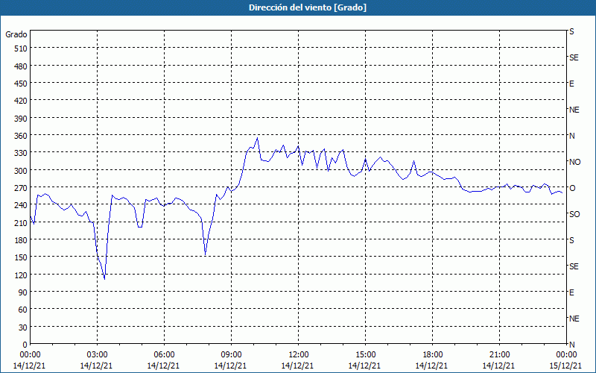The width and height of the screenshot is (596, 373).
Task: Click the '480' y-axis value
Action: (21, 66)
